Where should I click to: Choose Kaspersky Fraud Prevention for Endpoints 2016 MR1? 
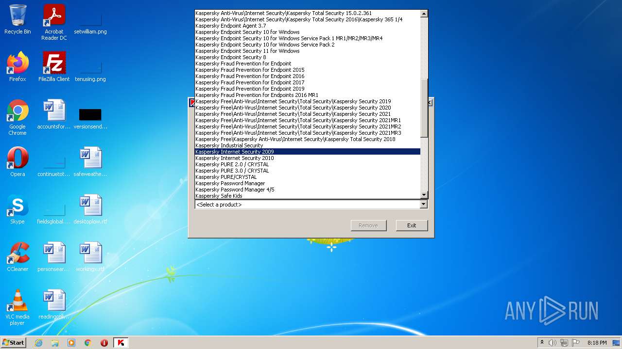click(307, 95)
